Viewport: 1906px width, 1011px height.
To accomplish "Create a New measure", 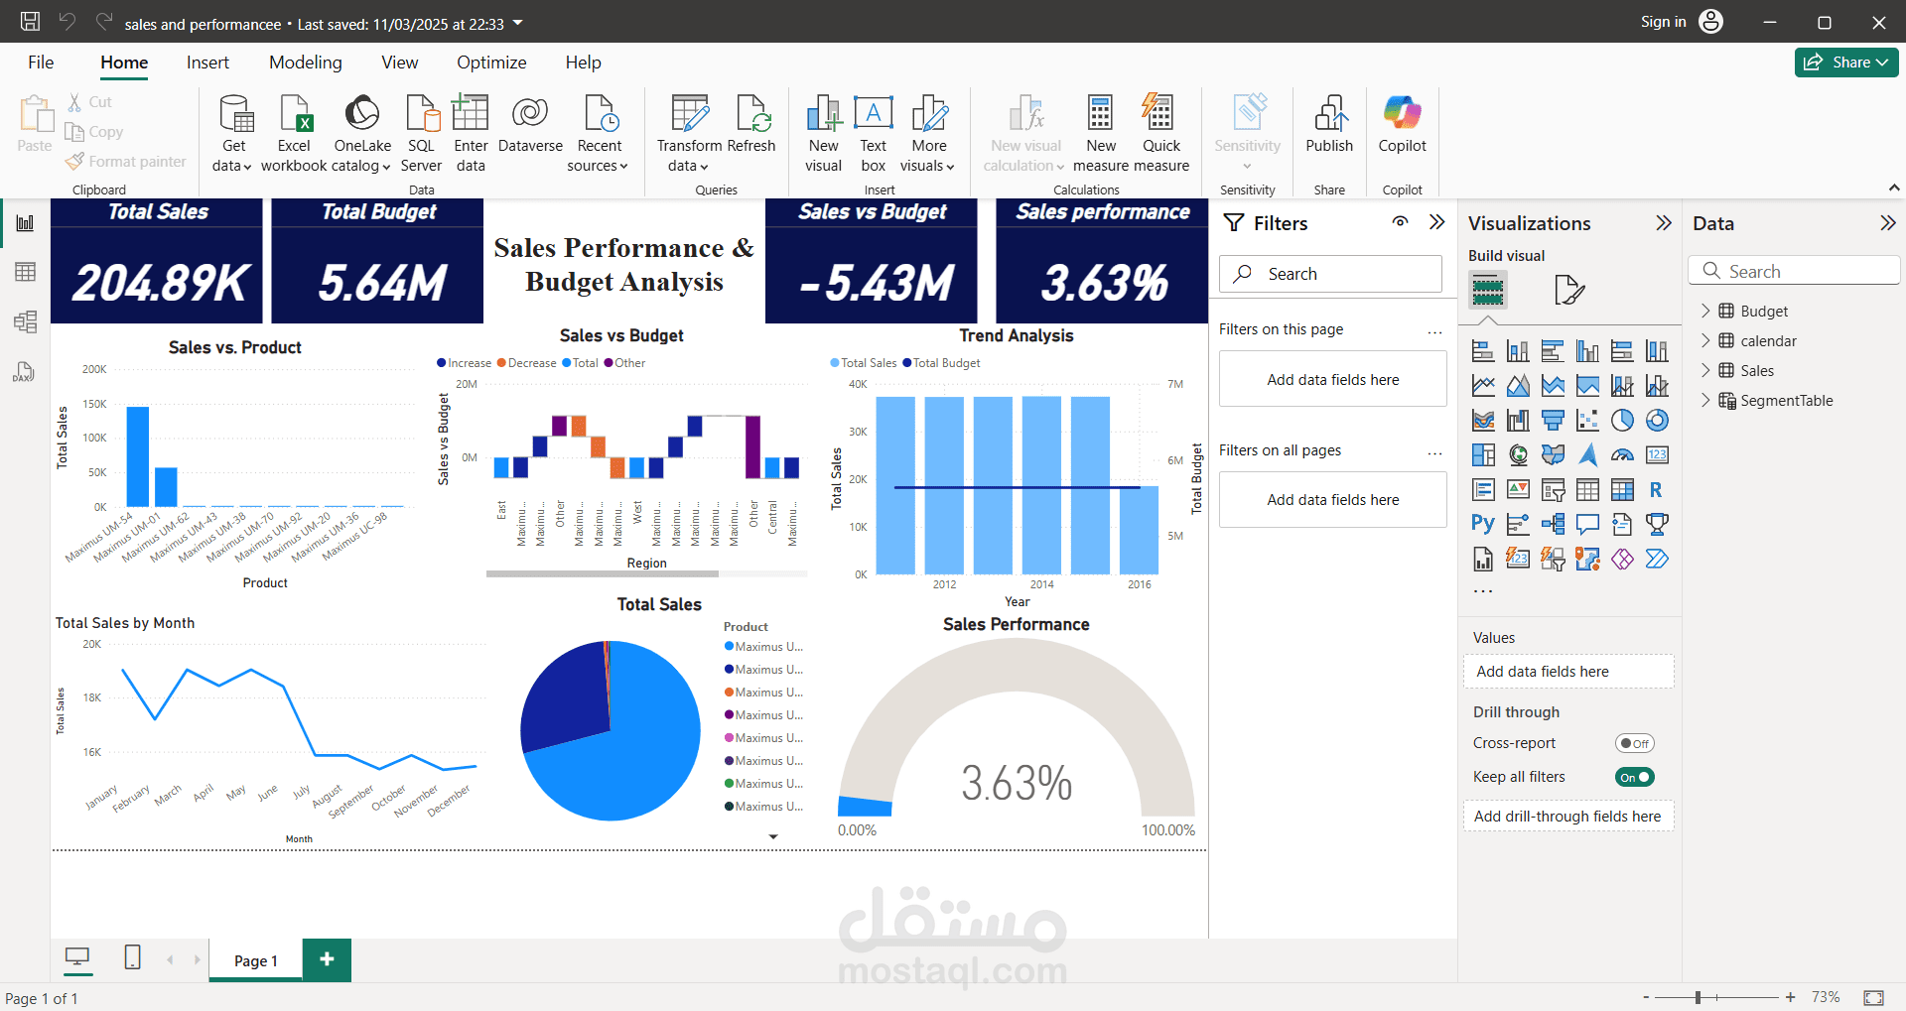I will tap(1101, 134).
